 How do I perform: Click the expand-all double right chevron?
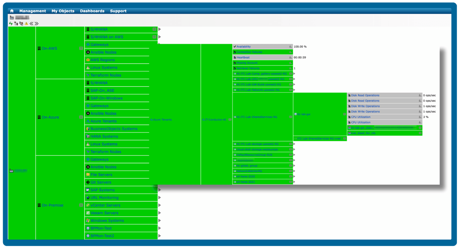tap(36, 24)
